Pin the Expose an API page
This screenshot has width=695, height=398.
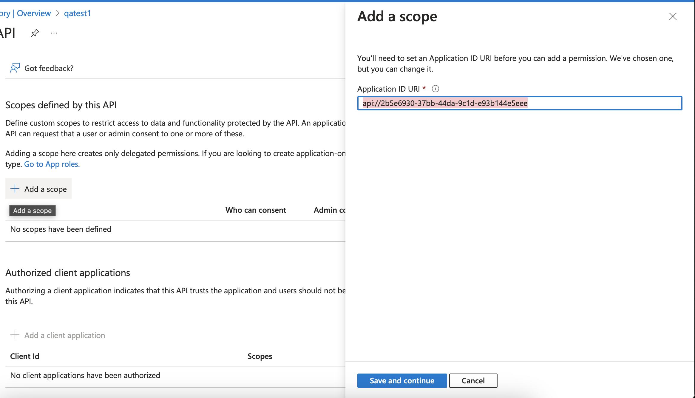[x=35, y=33]
